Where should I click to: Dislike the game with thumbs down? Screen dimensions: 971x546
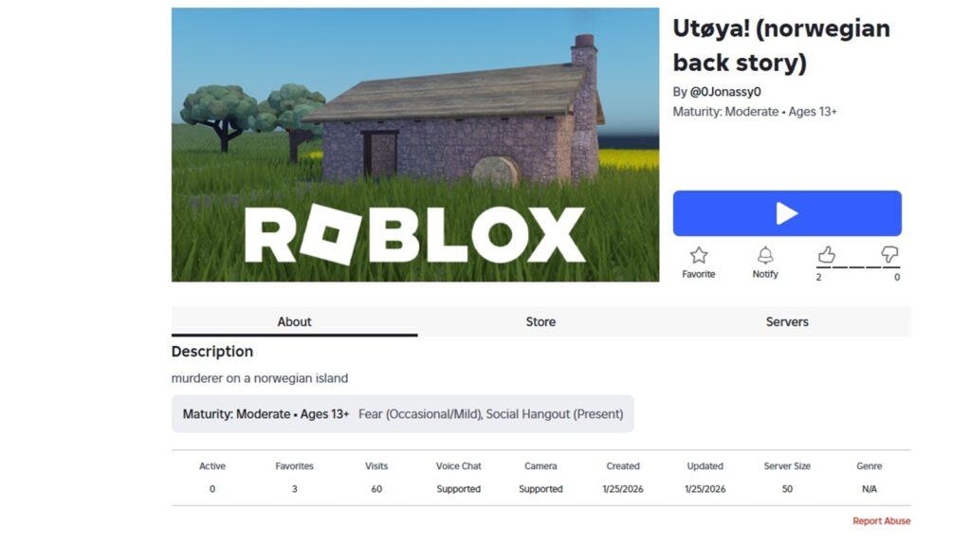(889, 254)
